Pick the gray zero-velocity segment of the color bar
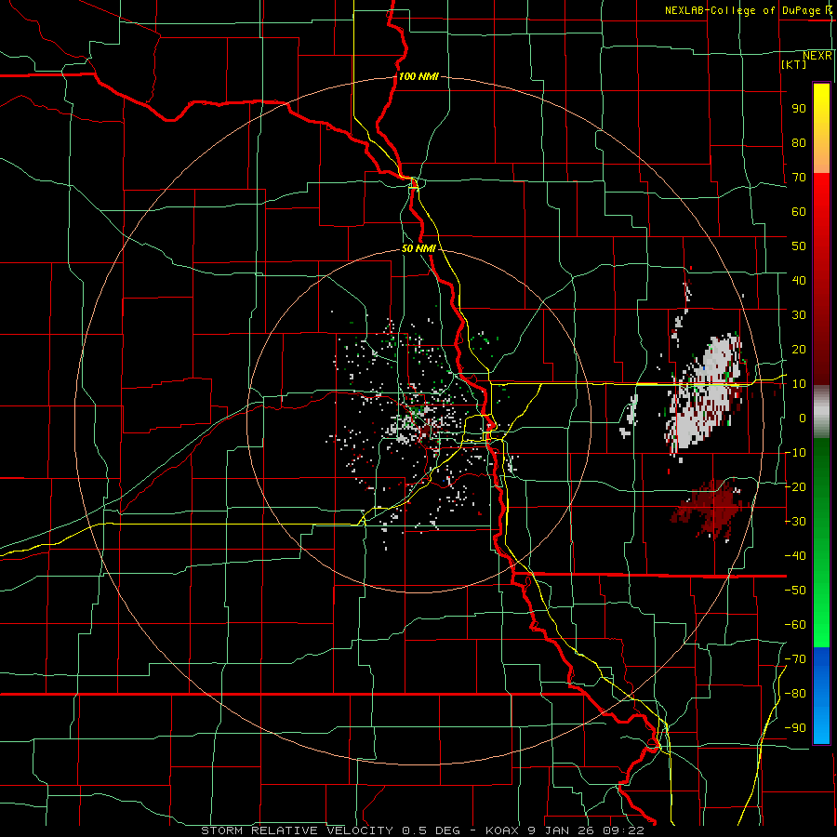 821,412
